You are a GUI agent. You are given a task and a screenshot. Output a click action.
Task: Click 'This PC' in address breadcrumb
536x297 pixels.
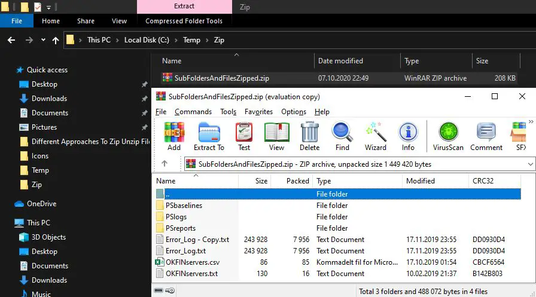pyautogui.click(x=99, y=40)
